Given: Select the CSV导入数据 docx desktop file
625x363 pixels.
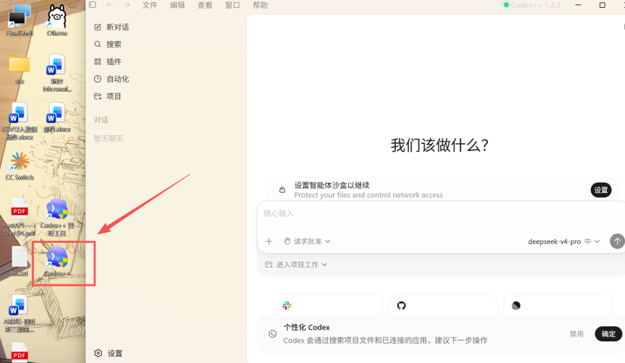Looking at the screenshot, I should point(20,121).
